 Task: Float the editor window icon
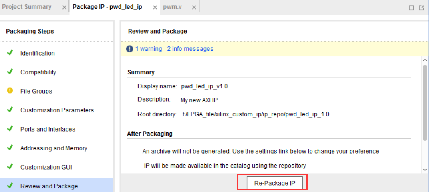(421, 8)
